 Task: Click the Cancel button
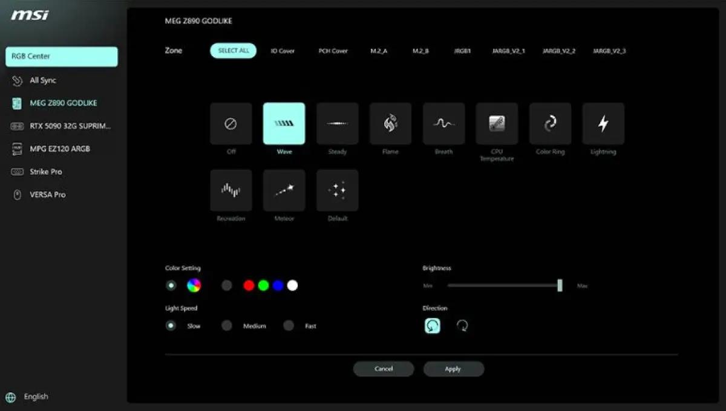pos(384,369)
